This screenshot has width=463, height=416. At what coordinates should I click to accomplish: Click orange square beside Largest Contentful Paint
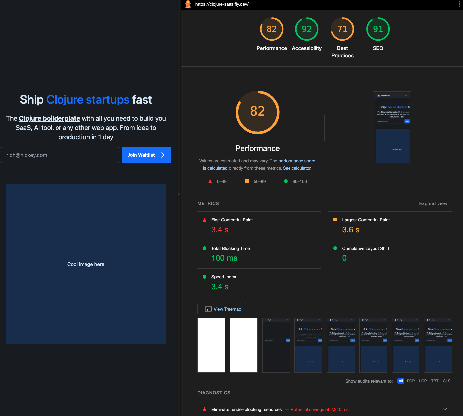[x=335, y=220]
